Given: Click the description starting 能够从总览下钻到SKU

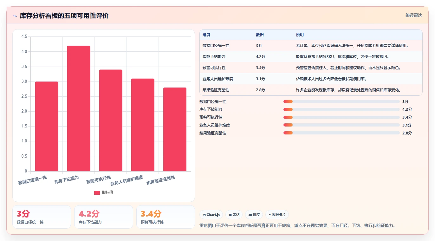Looking at the screenshot, I should pyautogui.click(x=342, y=57).
